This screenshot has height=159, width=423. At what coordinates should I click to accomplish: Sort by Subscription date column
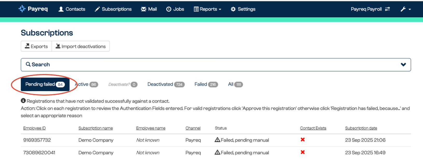[x=361, y=128]
